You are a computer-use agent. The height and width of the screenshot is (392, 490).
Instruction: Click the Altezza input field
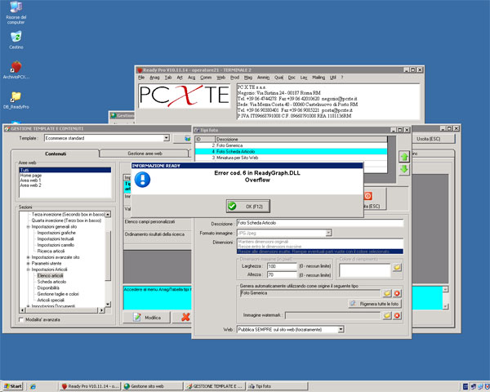tap(282, 274)
